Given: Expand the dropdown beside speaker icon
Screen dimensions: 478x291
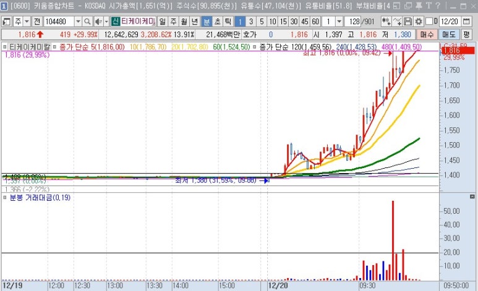Looking at the screenshot, I should pos(106,22).
